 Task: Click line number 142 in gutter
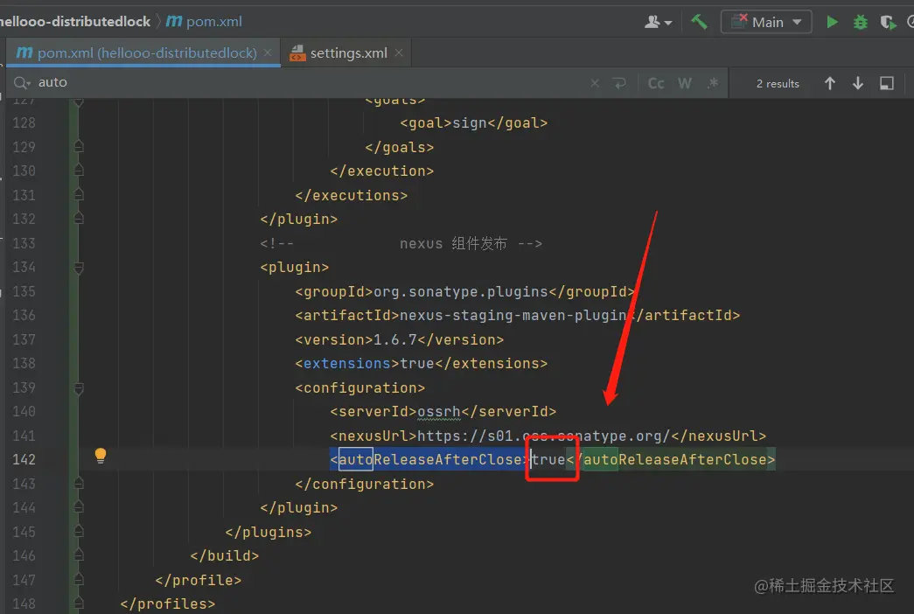point(24,459)
